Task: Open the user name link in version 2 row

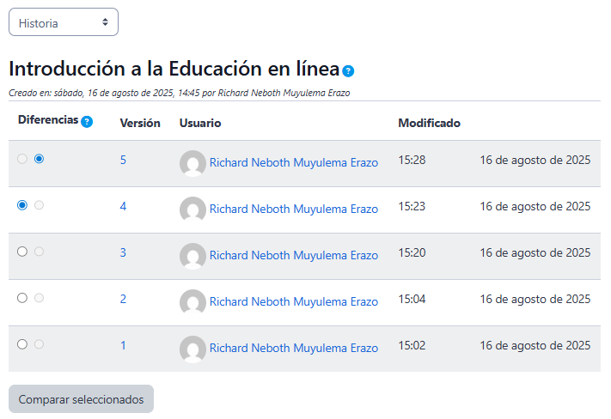Action: (293, 301)
